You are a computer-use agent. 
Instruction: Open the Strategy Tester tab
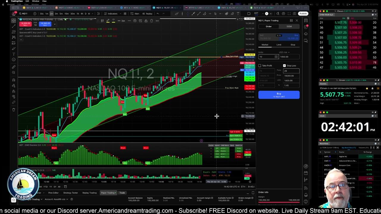click(71, 193)
